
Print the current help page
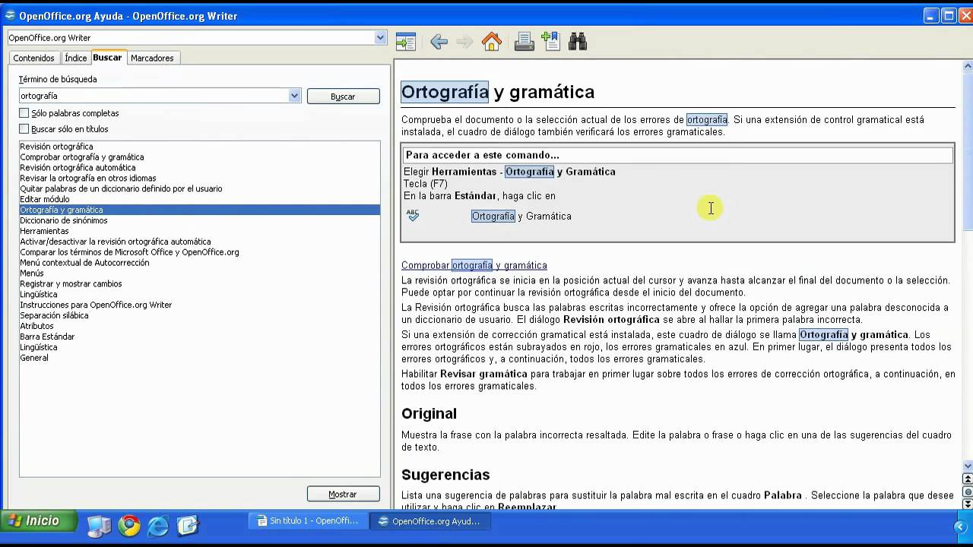[525, 42]
